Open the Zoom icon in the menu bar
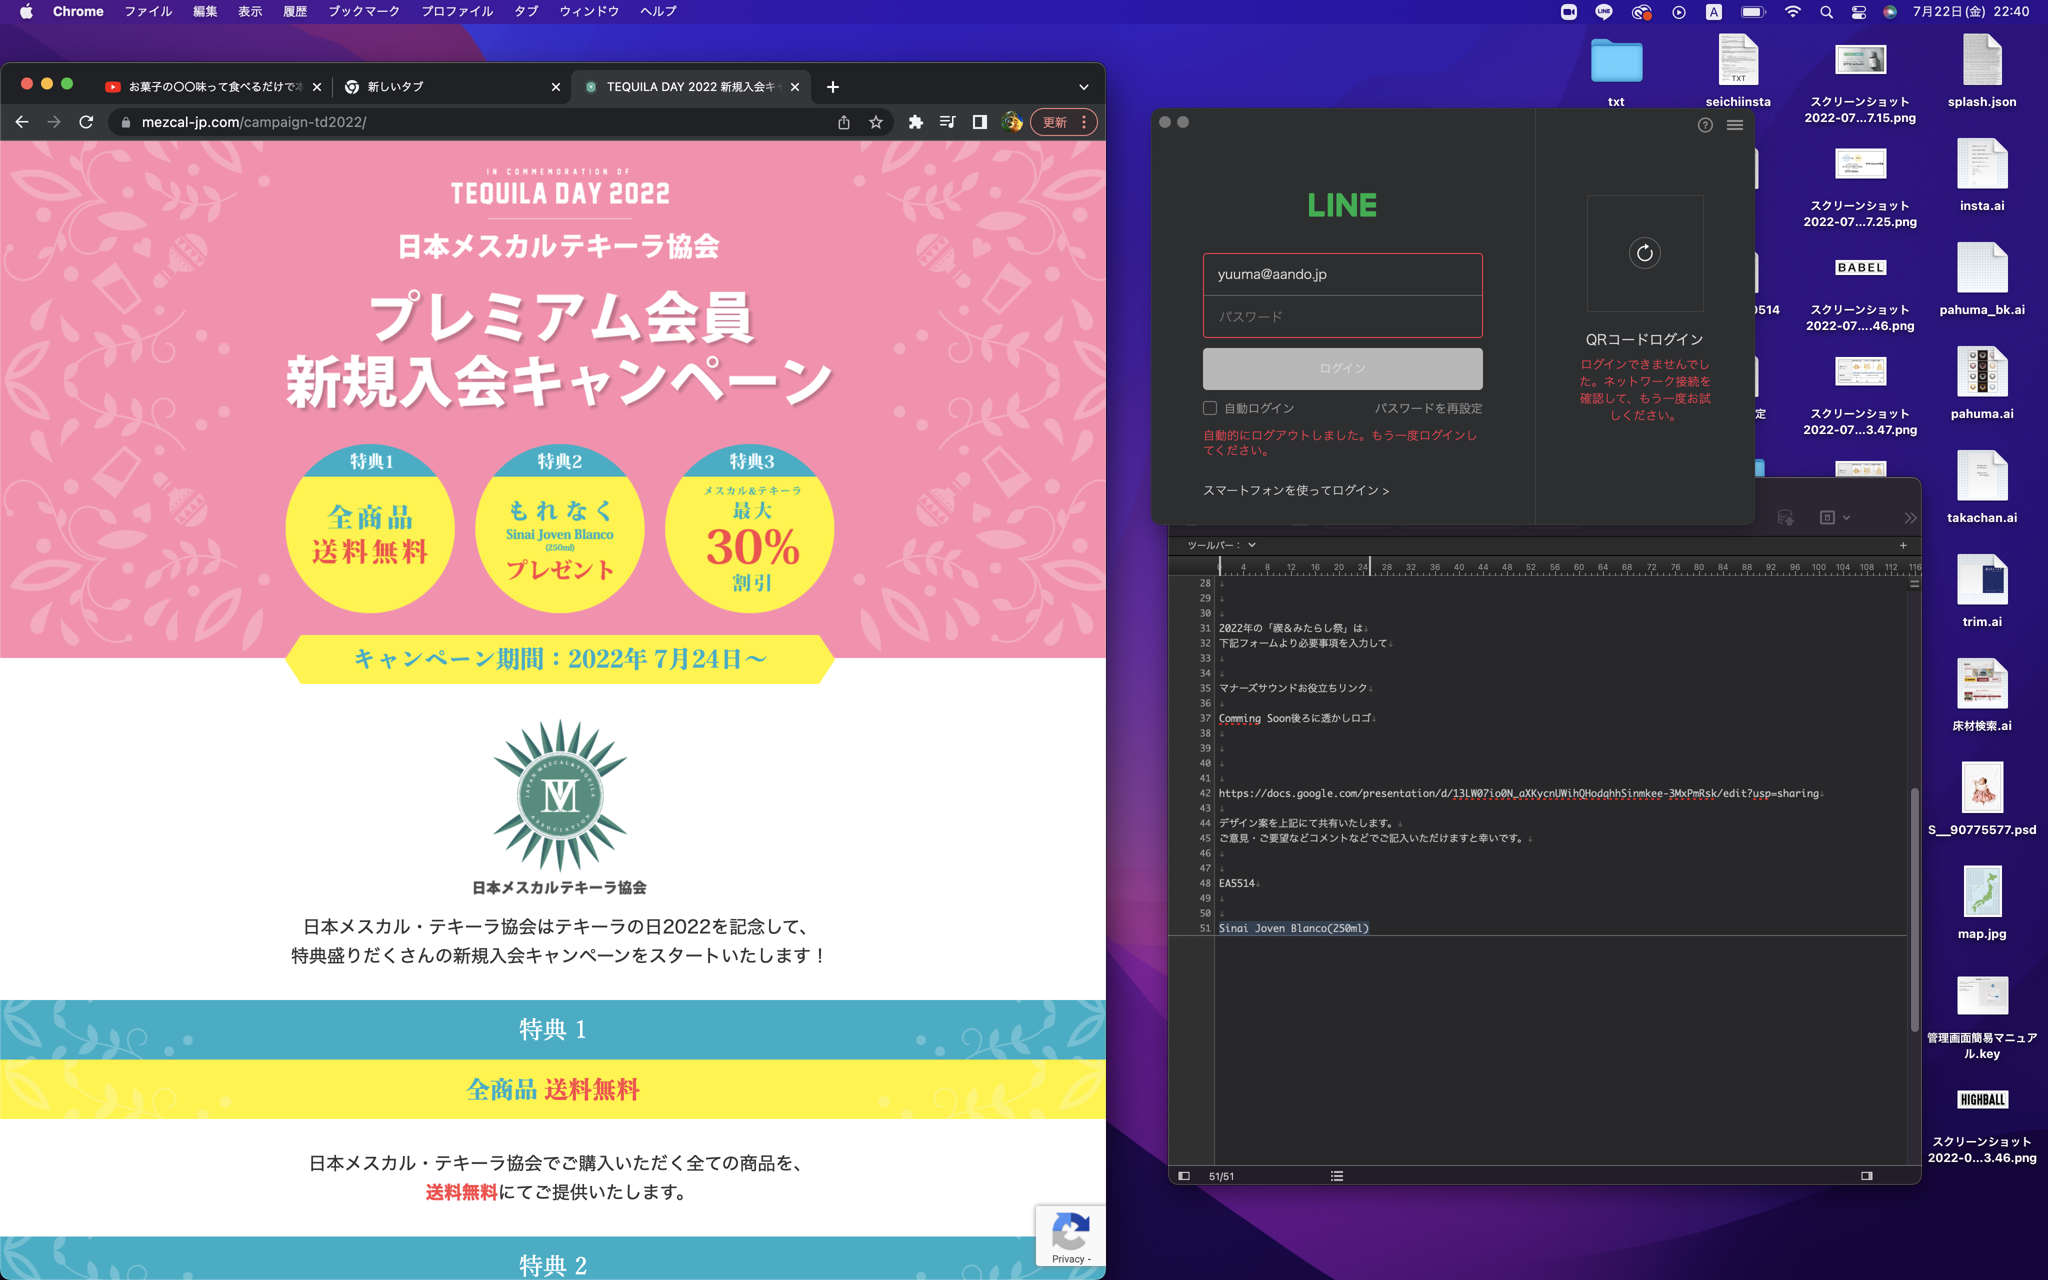 (1569, 12)
